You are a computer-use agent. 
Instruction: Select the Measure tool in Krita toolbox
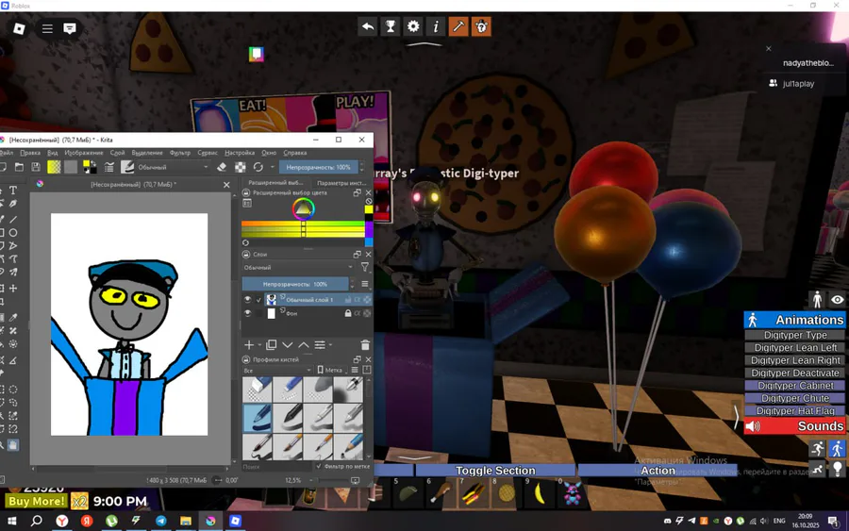[x=13, y=360]
